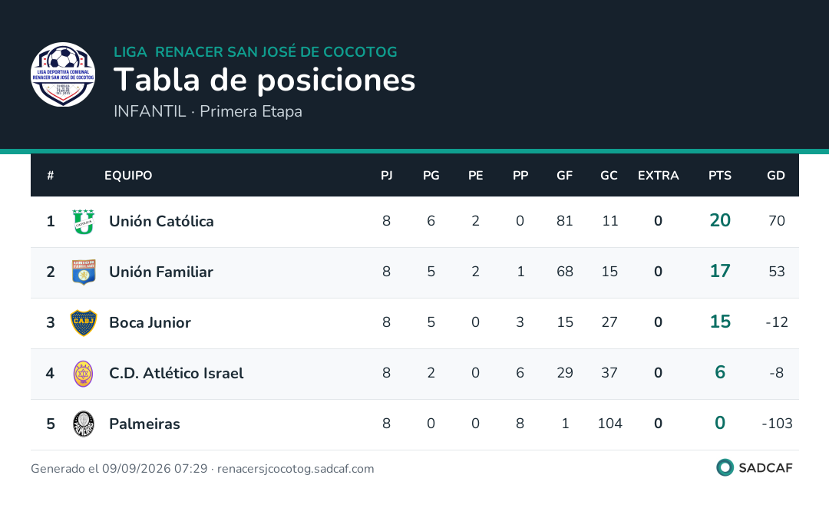Click the Boca Junior CABJ crest
The width and height of the screenshot is (829, 508).
(84, 322)
